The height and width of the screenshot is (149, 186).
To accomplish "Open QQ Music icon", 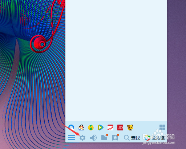I will coord(91,128).
